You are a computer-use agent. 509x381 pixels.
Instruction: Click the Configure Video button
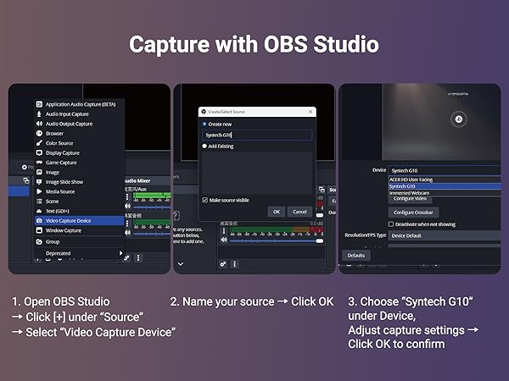[410, 199]
